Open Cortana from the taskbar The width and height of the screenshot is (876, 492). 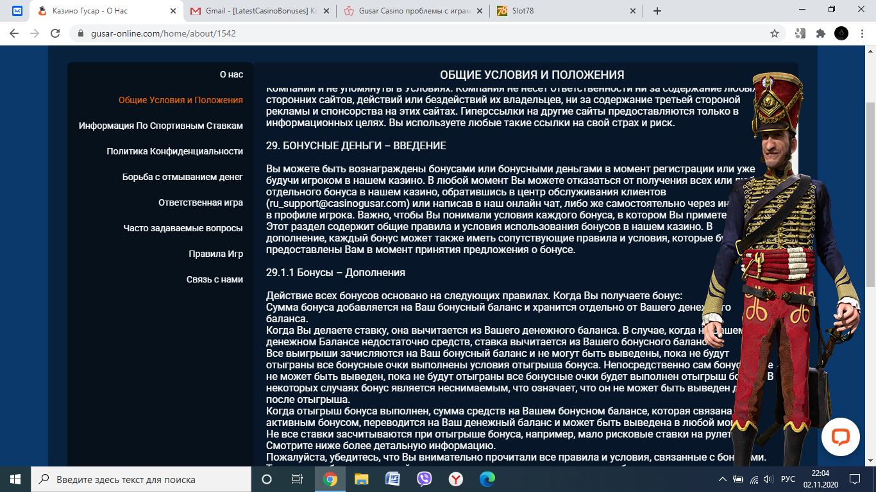[x=267, y=479]
